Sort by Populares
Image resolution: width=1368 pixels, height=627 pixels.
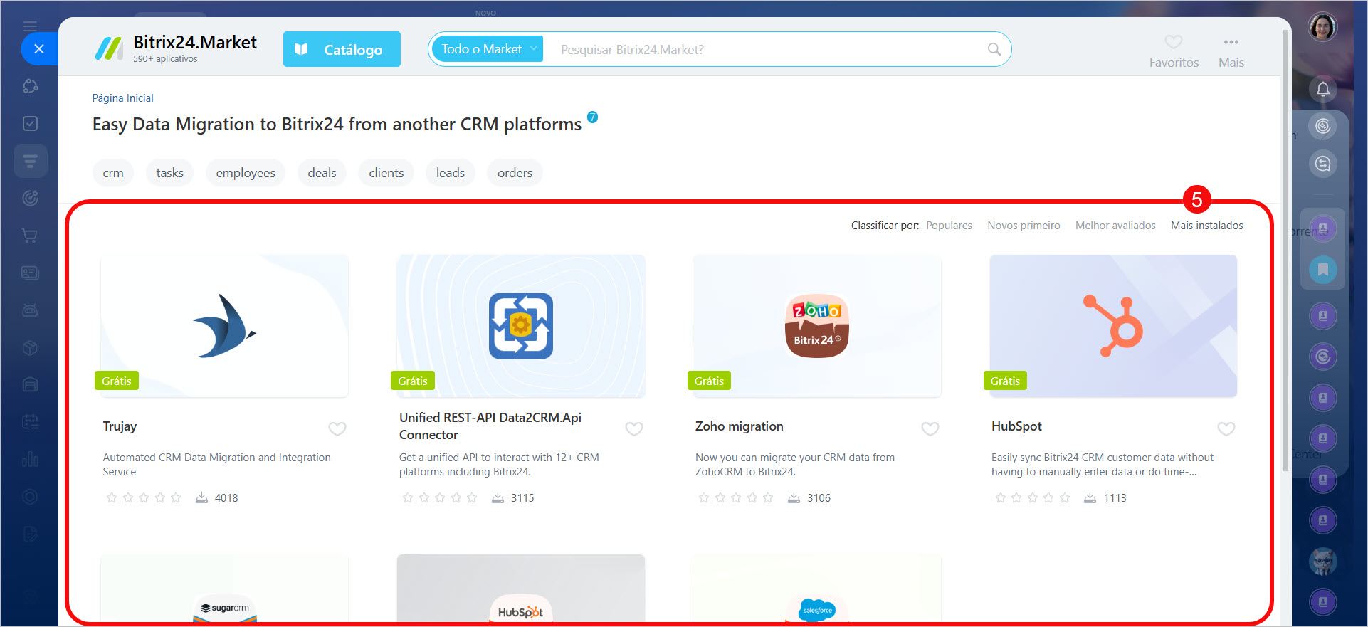[x=949, y=226]
